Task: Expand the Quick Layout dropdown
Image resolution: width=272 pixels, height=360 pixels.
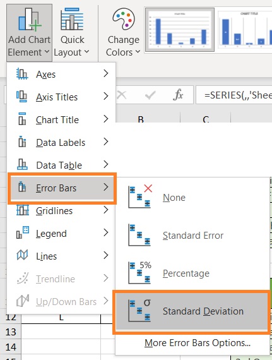Action: click(x=72, y=33)
